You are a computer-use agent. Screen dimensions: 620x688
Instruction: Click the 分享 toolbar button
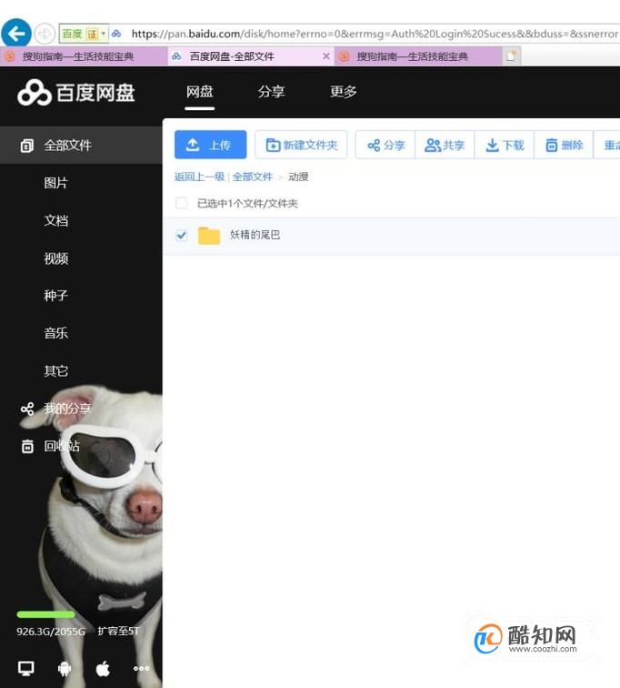pyautogui.click(x=385, y=146)
